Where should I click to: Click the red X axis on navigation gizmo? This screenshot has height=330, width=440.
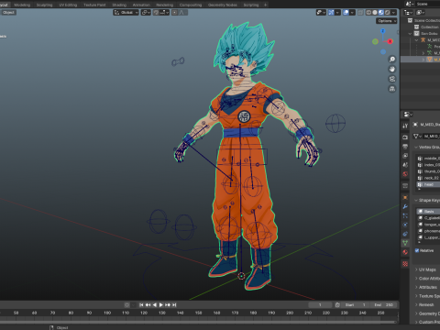(390, 41)
